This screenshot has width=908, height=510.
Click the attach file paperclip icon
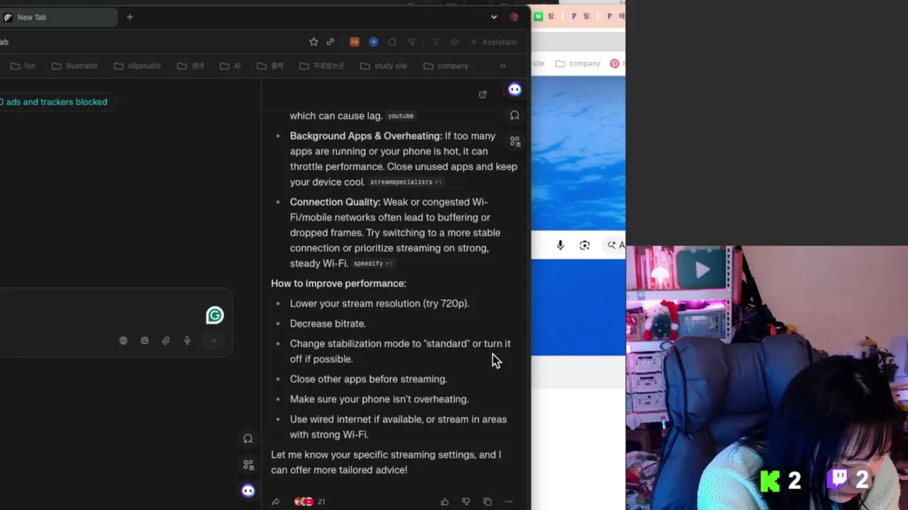pos(166,341)
